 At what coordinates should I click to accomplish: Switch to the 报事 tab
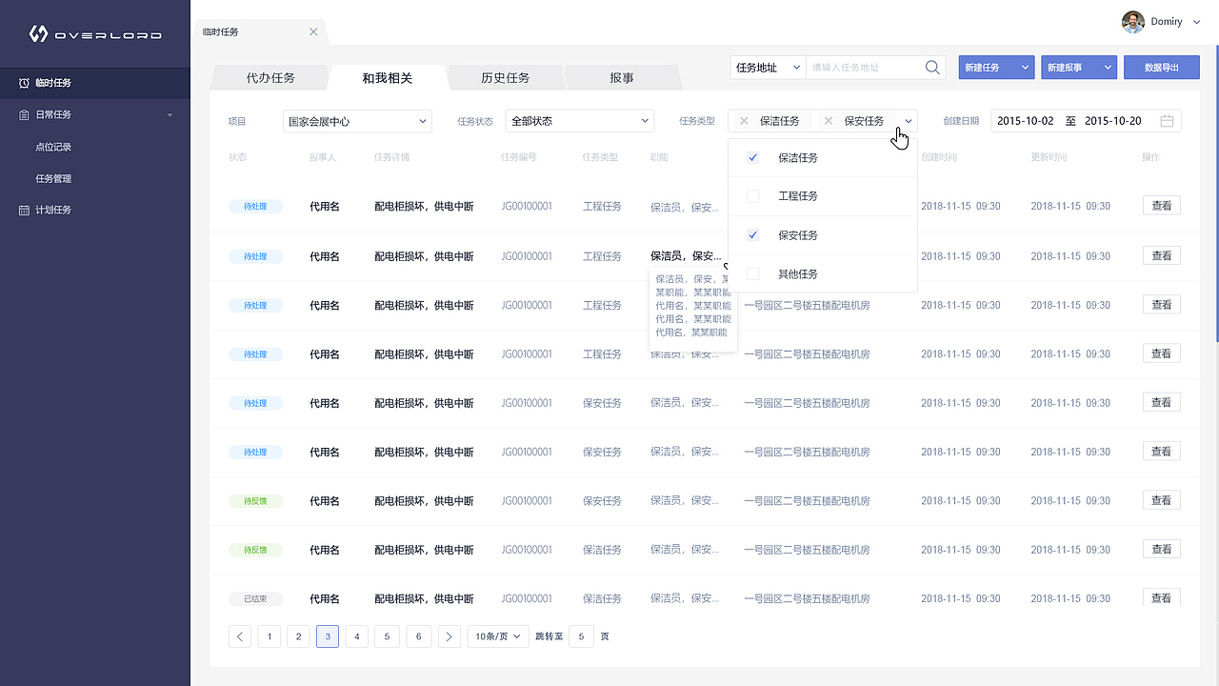click(x=622, y=77)
